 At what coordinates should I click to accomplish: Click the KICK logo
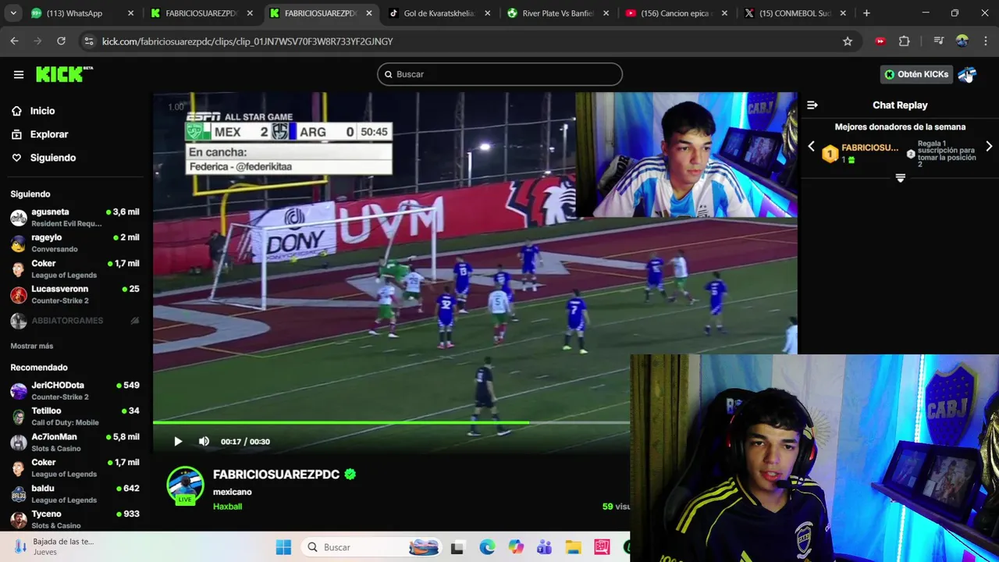pyautogui.click(x=64, y=74)
